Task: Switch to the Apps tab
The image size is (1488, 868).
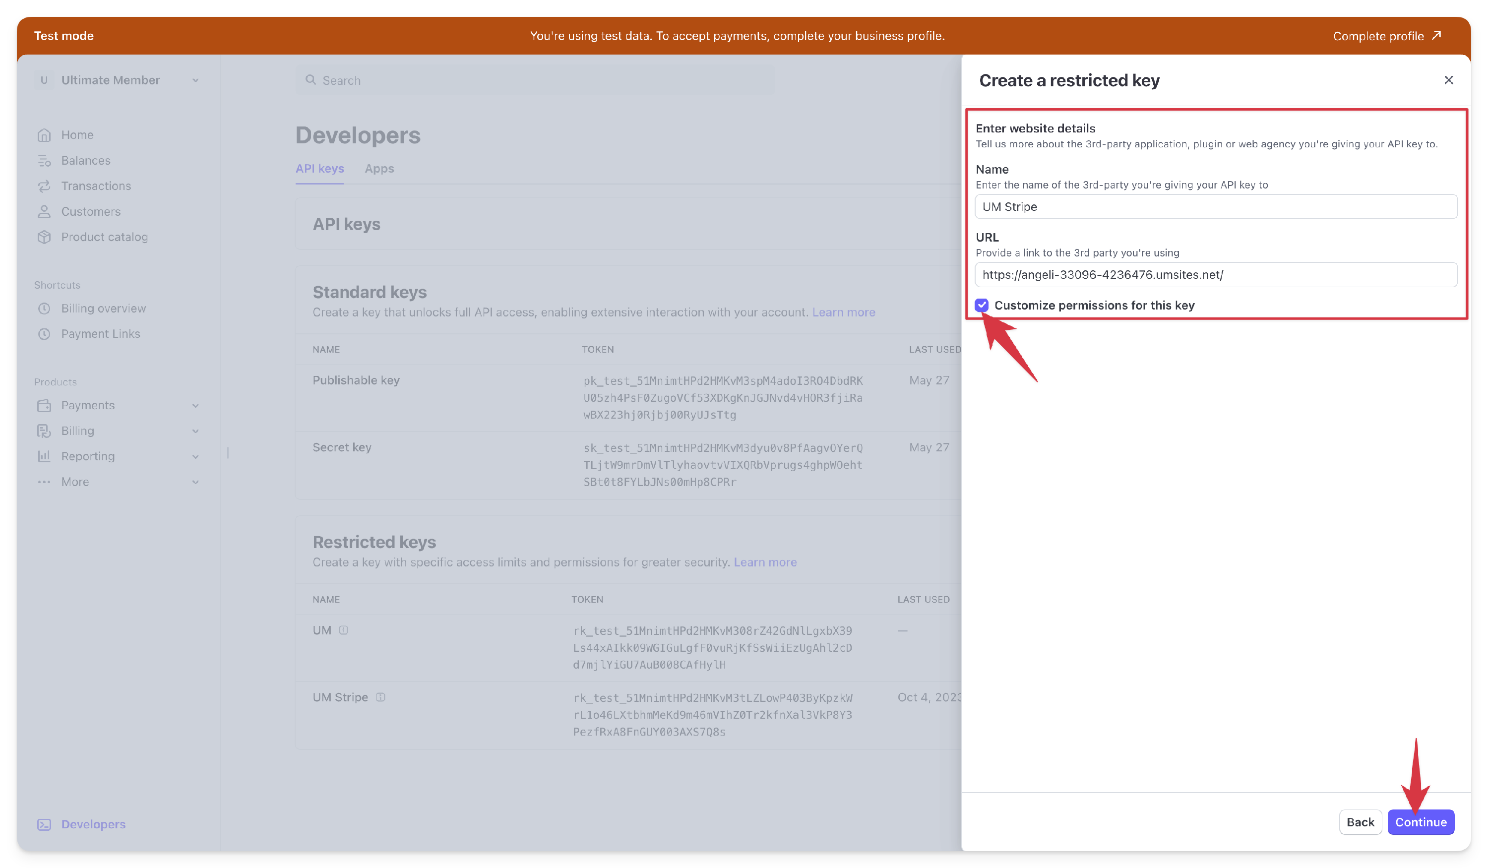Action: [379, 169]
